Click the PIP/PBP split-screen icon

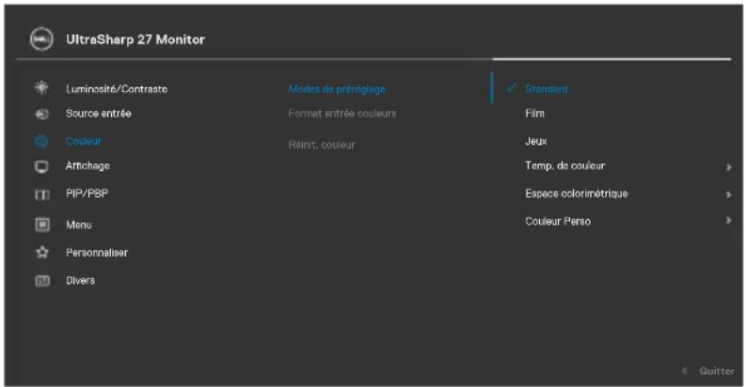[x=42, y=194]
